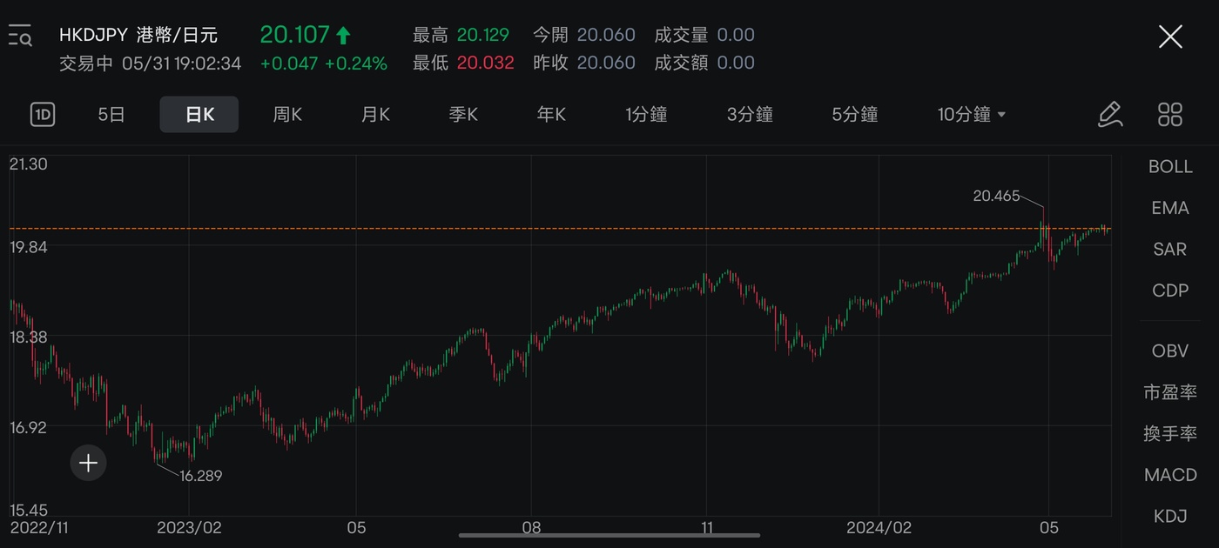Click the 16.92 price axis label
1219x548 pixels.
click(28, 427)
